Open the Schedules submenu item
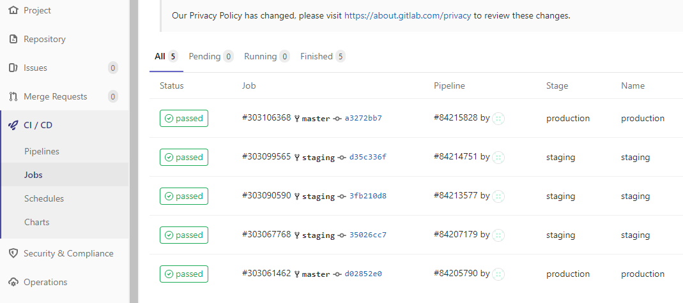683x303 pixels. tap(44, 198)
